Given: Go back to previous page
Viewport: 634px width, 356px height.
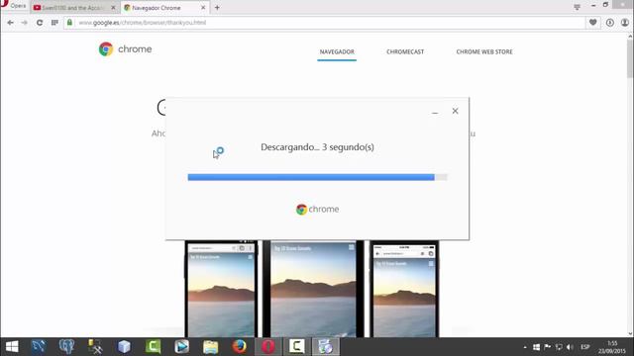Looking at the screenshot, I should pos(11,23).
